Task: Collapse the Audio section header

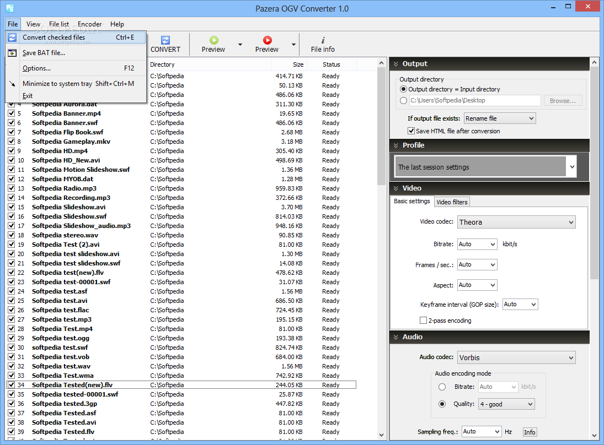Action: coord(490,337)
